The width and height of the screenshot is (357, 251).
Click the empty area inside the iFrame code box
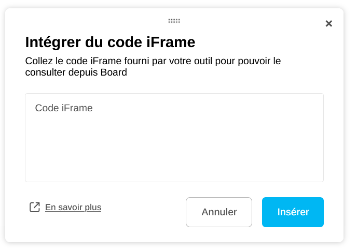[174, 150]
